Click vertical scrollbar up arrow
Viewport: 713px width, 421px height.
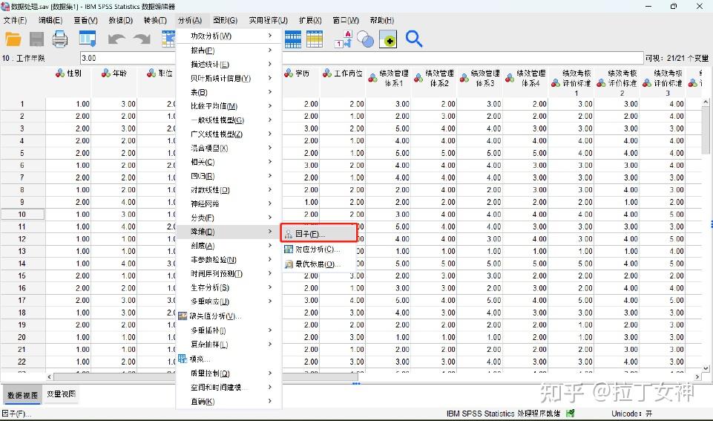tap(706, 102)
